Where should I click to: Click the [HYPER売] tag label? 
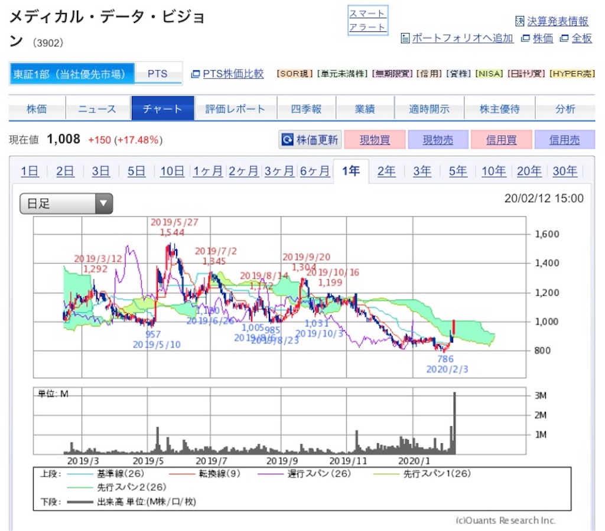tap(572, 74)
